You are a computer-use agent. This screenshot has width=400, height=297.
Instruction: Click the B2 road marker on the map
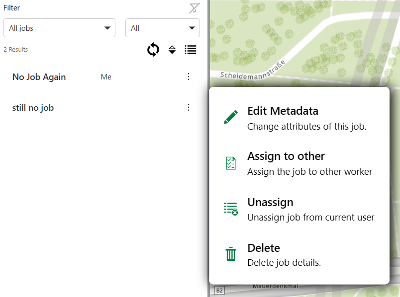click(219, 290)
